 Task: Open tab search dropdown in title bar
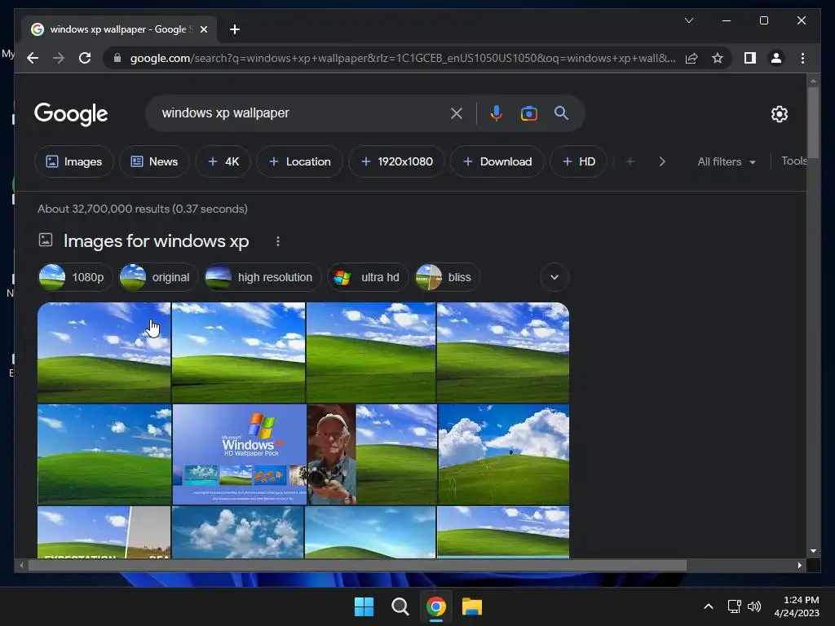coord(688,20)
